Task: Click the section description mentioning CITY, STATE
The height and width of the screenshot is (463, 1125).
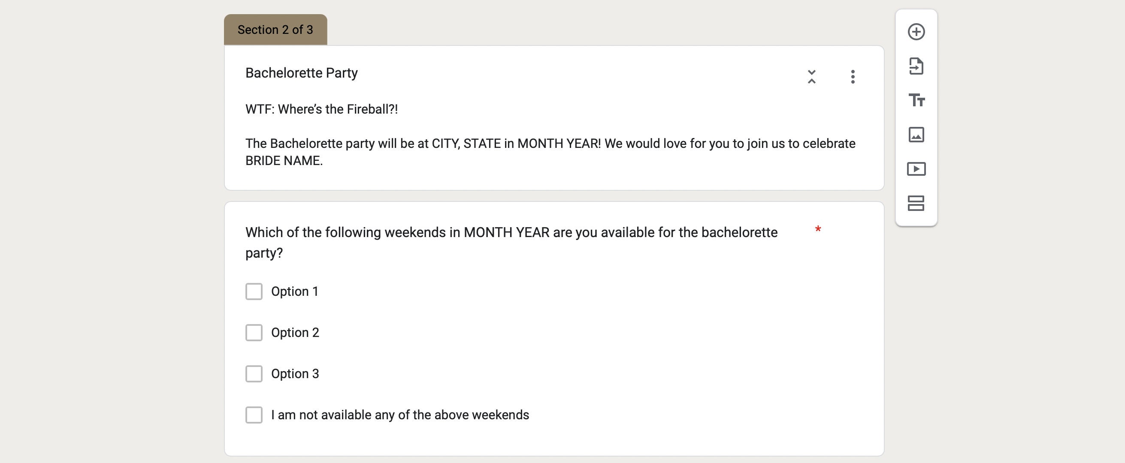Action: [x=550, y=152]
